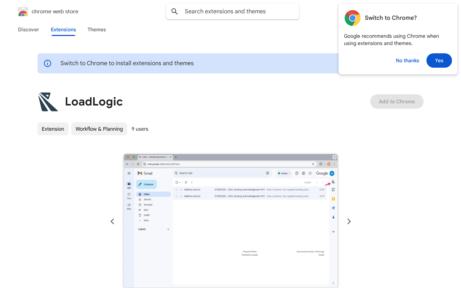Click the No thanks button
The width and height of the screenshot is (461, 288).
407,60
